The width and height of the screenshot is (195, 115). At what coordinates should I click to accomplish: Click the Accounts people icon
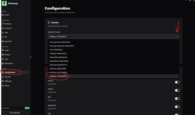(3, 28)
